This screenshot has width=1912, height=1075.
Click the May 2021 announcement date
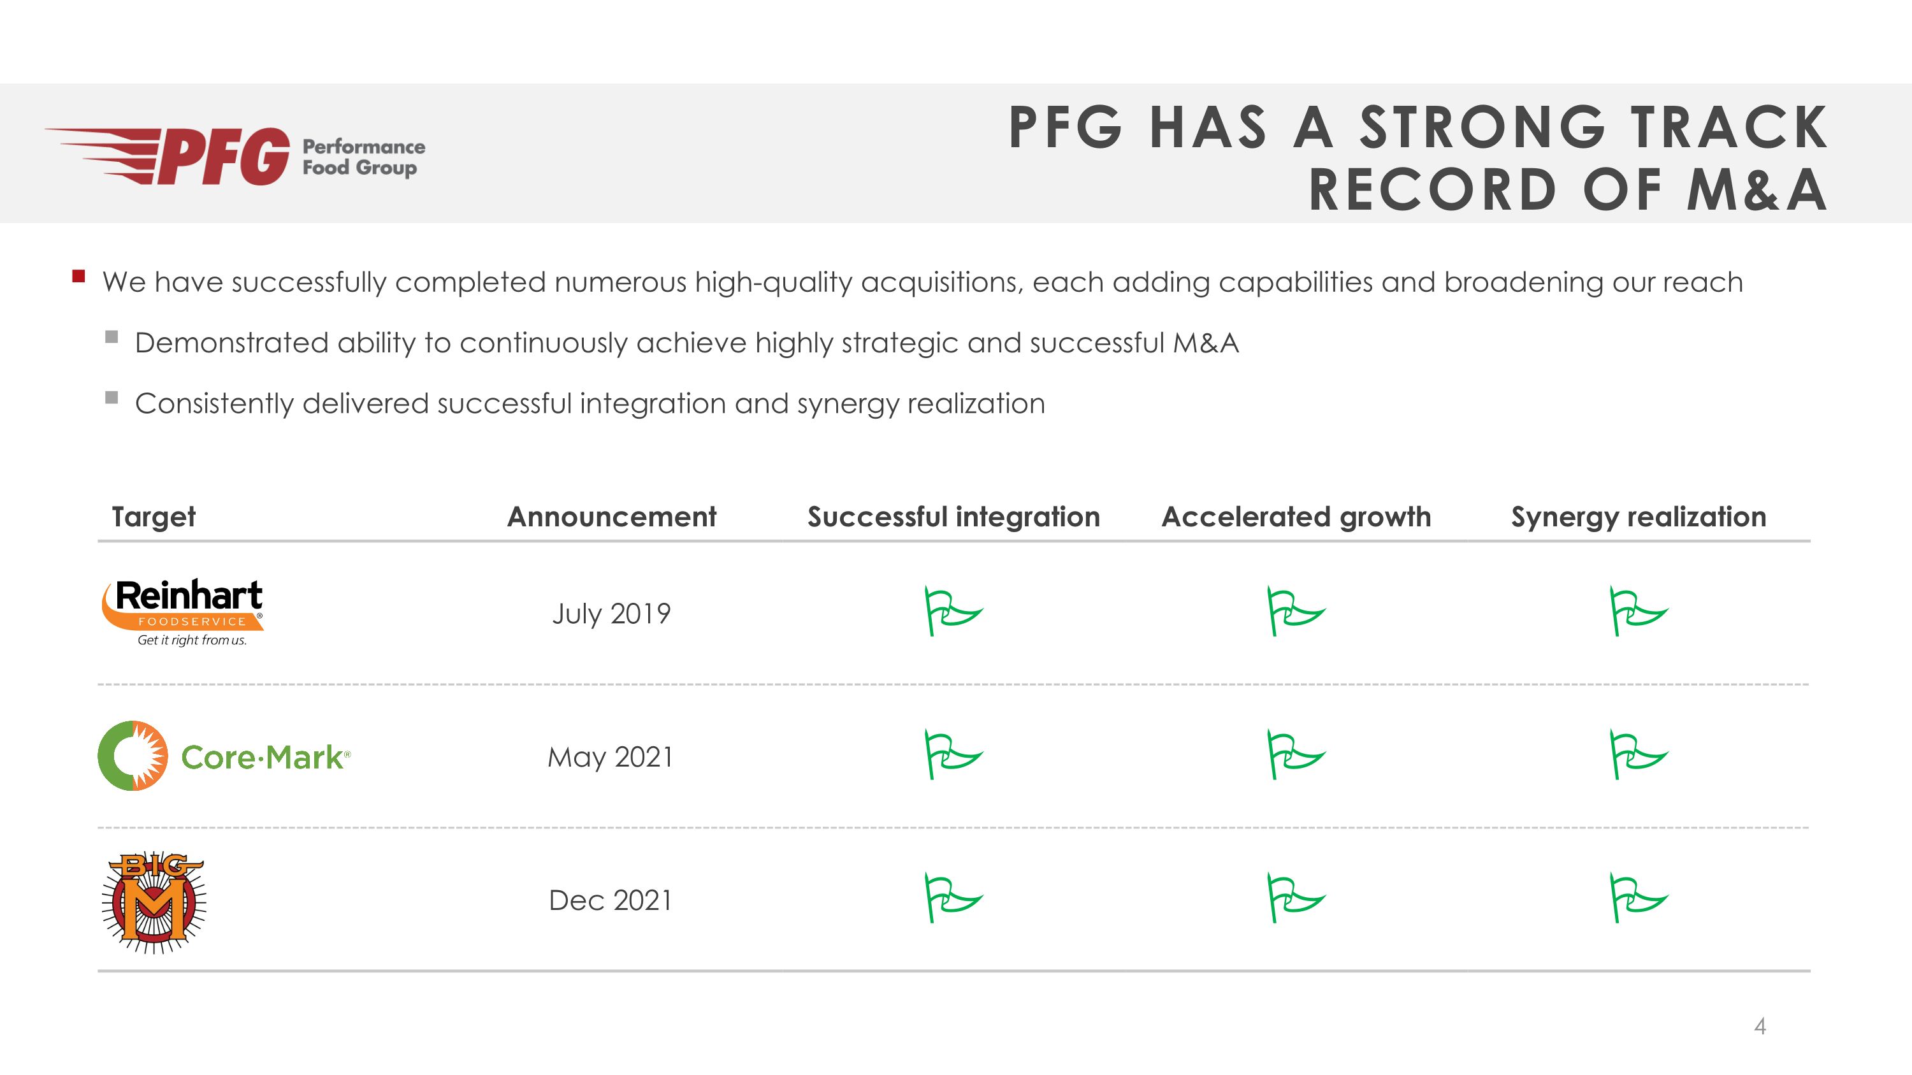click(x=610, y=757)
